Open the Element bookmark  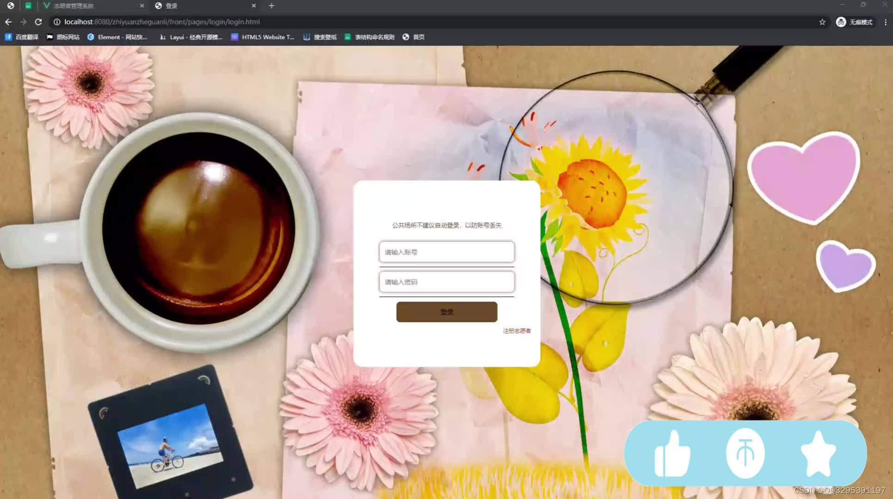(117, 37)
